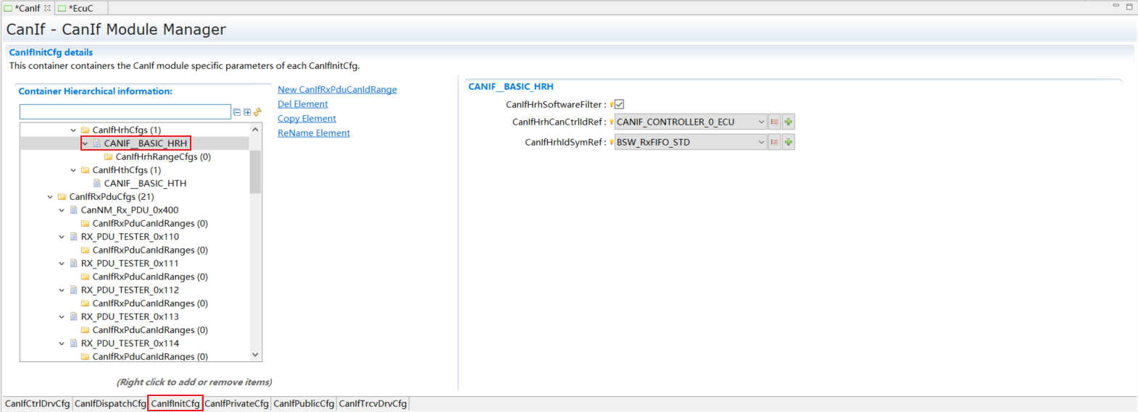Click list icon beside CanIfHrhIdSymRef dropdown
Image resolution: width=1138 pixels, height=412 pixels.
tap(774, 142)
